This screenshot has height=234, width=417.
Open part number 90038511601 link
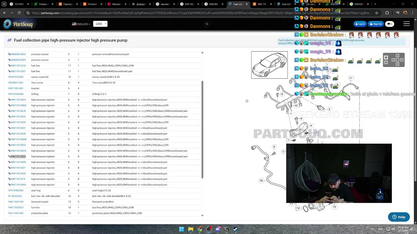coord(16,83)
